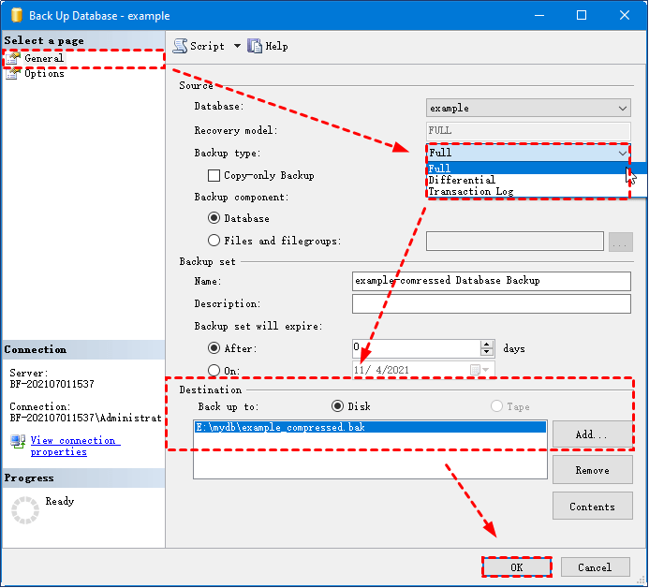
Task: Click the connection properties computer icon
Action: click(x=18, y=442)
